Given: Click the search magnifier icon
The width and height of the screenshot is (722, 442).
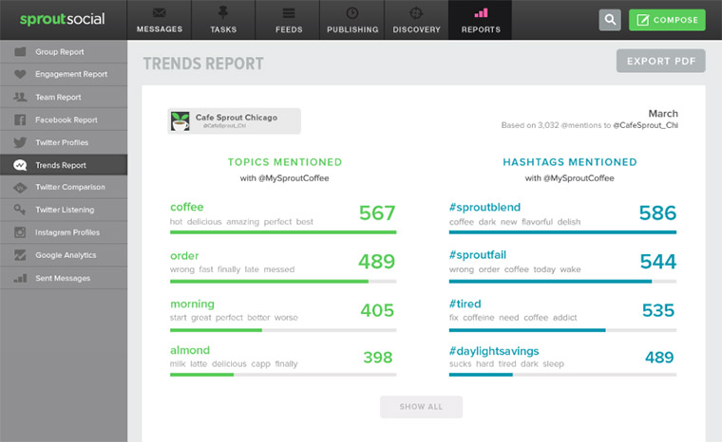Looking at the screenshot, I should click(x=610, y=20).
